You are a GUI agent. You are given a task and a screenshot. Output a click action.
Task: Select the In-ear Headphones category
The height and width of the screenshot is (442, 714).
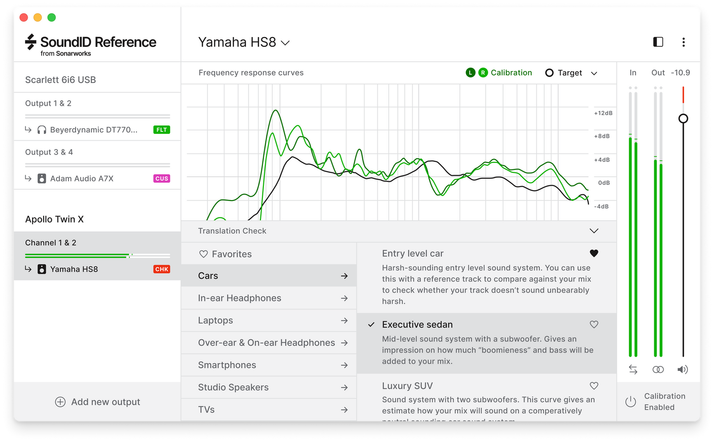269,298
